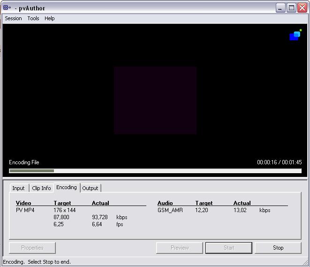Click the 'Video' column header

(x=23, y=203)
